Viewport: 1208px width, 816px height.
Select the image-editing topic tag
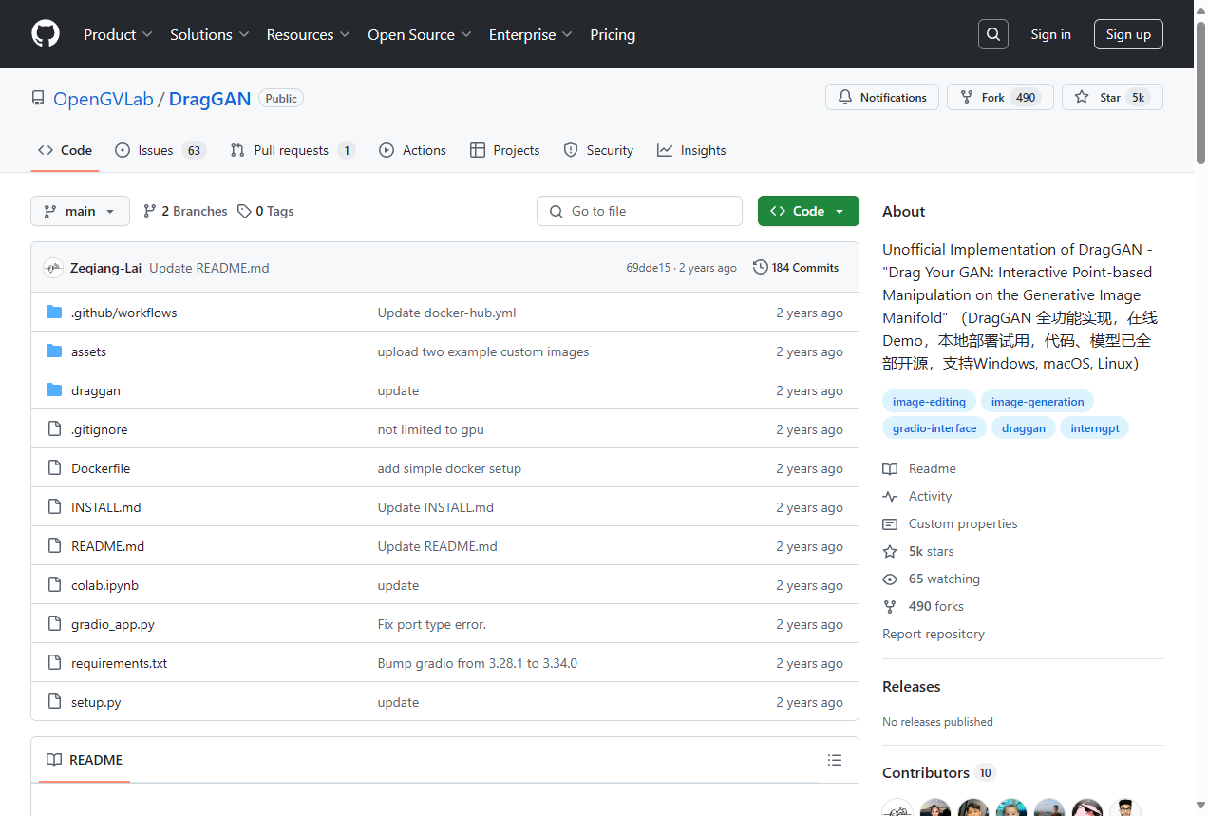(928, 402)
